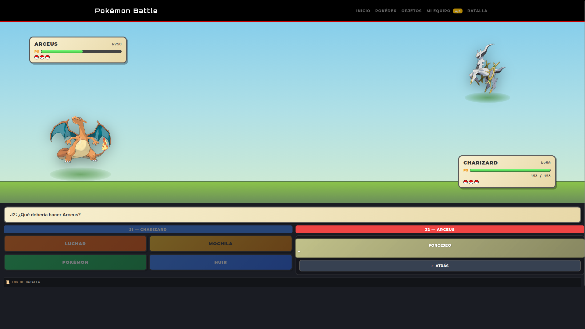Click the Arceus sprite on the battlefield
Screen dimensions: 585x329
(487, 69)
